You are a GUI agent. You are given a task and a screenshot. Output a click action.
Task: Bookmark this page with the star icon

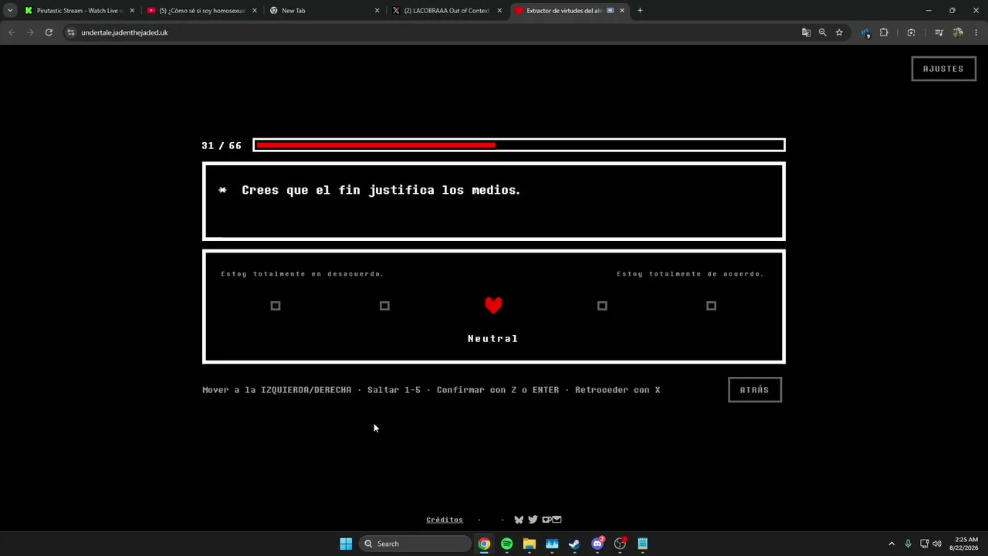pos(839,32)
